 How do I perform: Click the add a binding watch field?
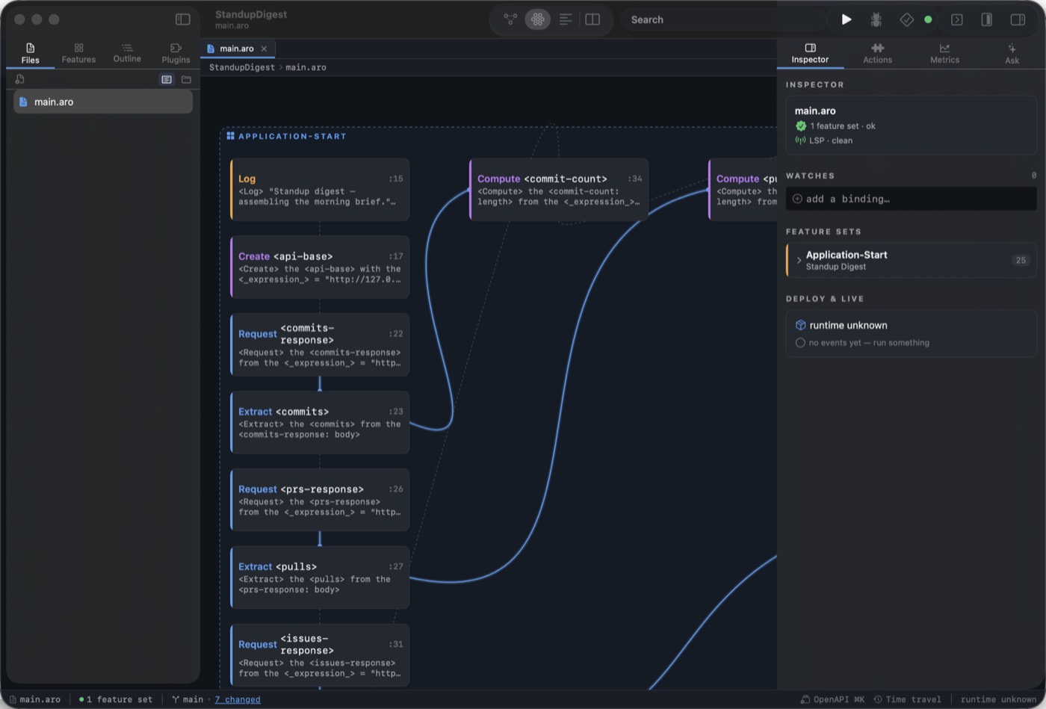(x=911, y=199)
